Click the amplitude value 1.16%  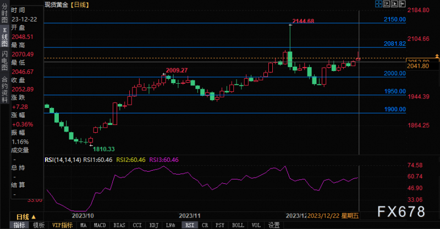click(20, 142)
